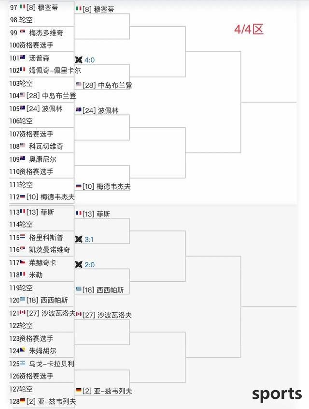Select player 凯茨曼诺维奇 at entry 116
The height and width of the screenshot is (409, 309).
[49, 250]
